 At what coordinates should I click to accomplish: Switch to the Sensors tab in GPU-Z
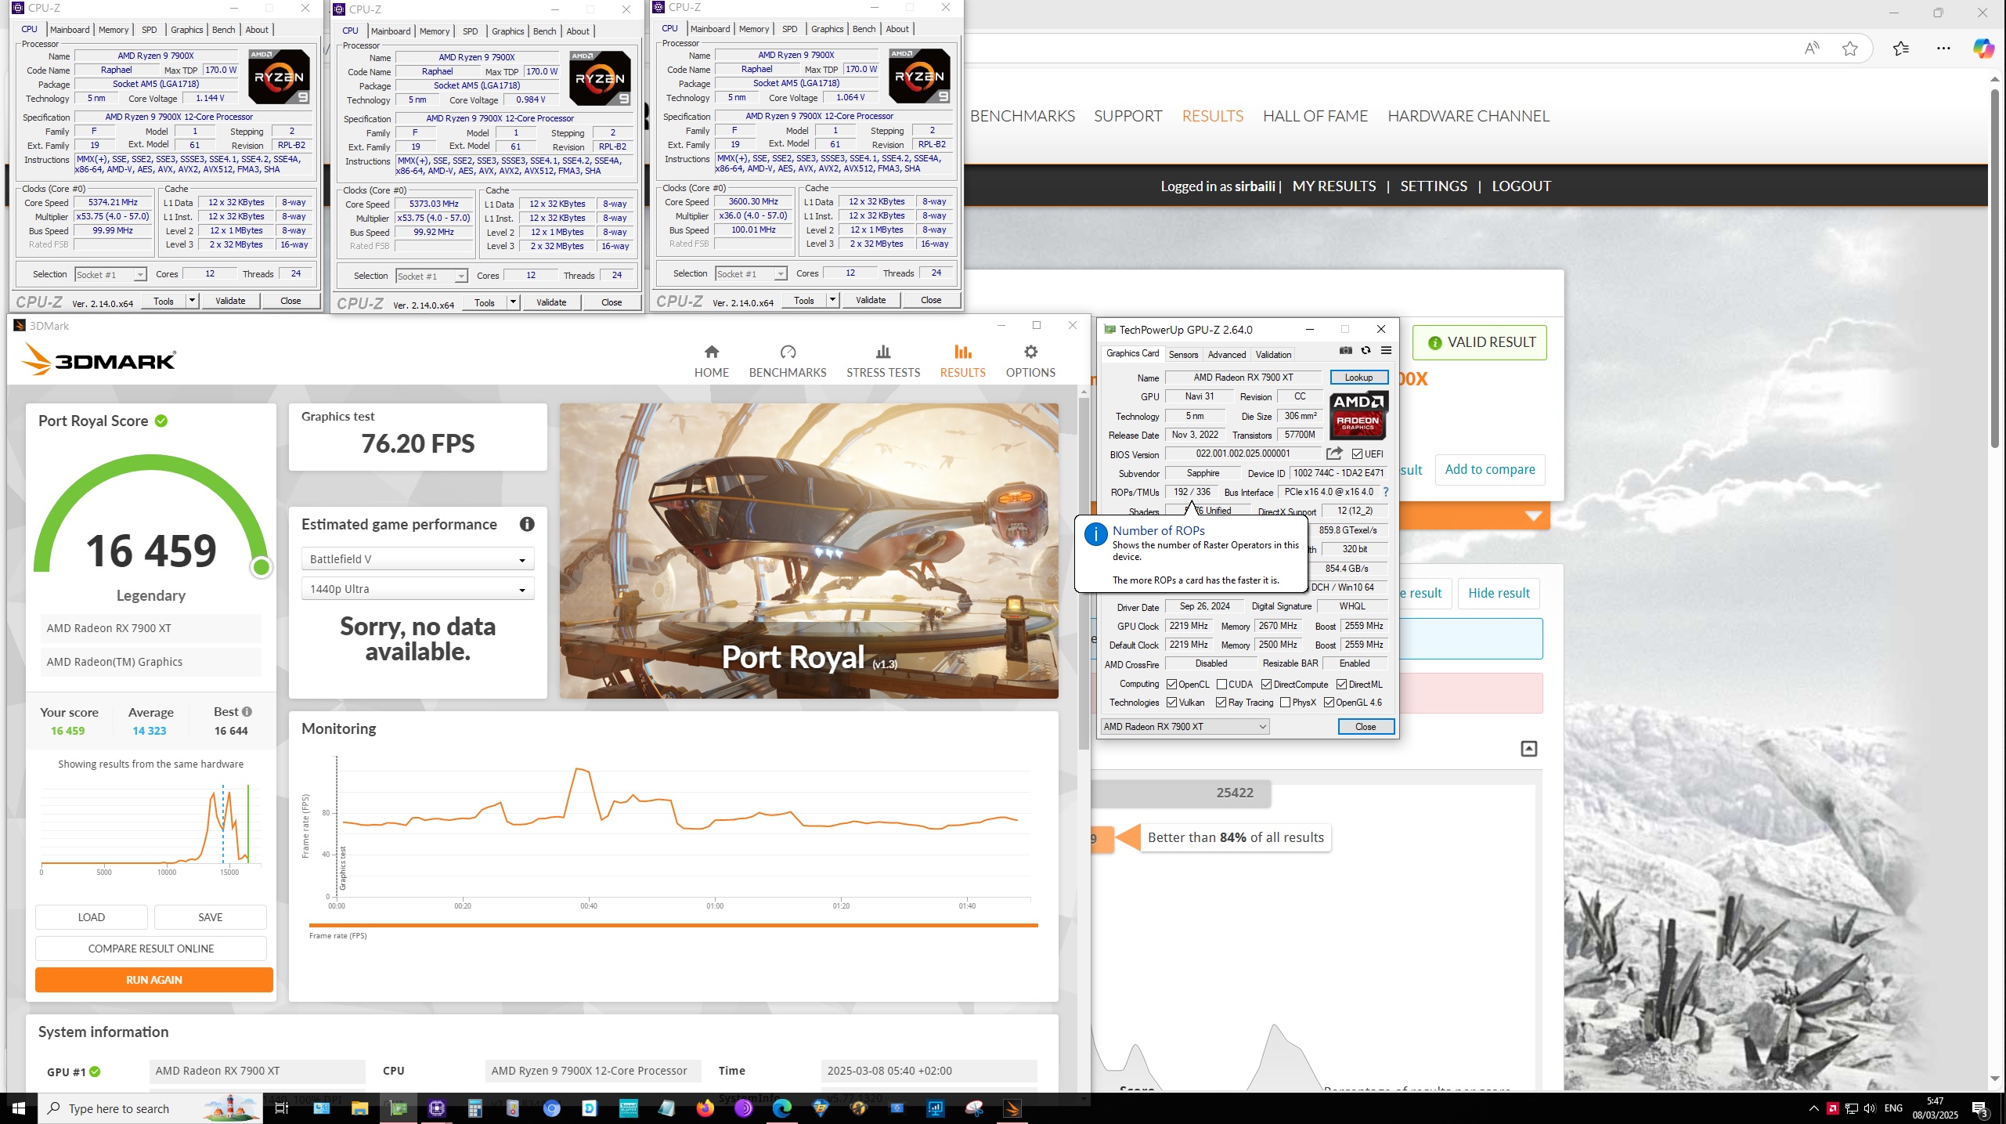[1183, 355]
